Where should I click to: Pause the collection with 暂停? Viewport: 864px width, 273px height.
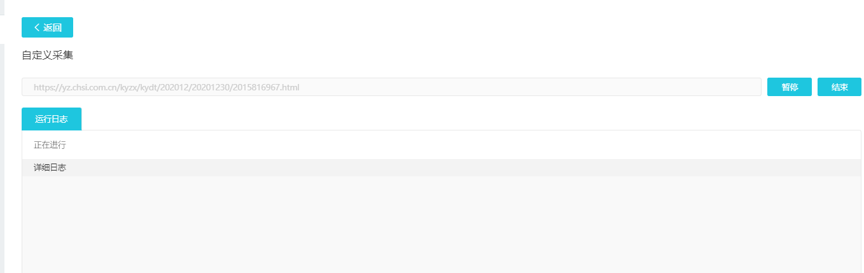pyautogui.click(x=789, y=87)
